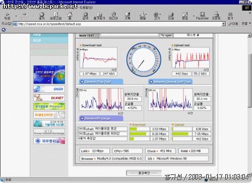The image size is (252, 183).
Task: Click the Try again button
Action: point(166,35)
